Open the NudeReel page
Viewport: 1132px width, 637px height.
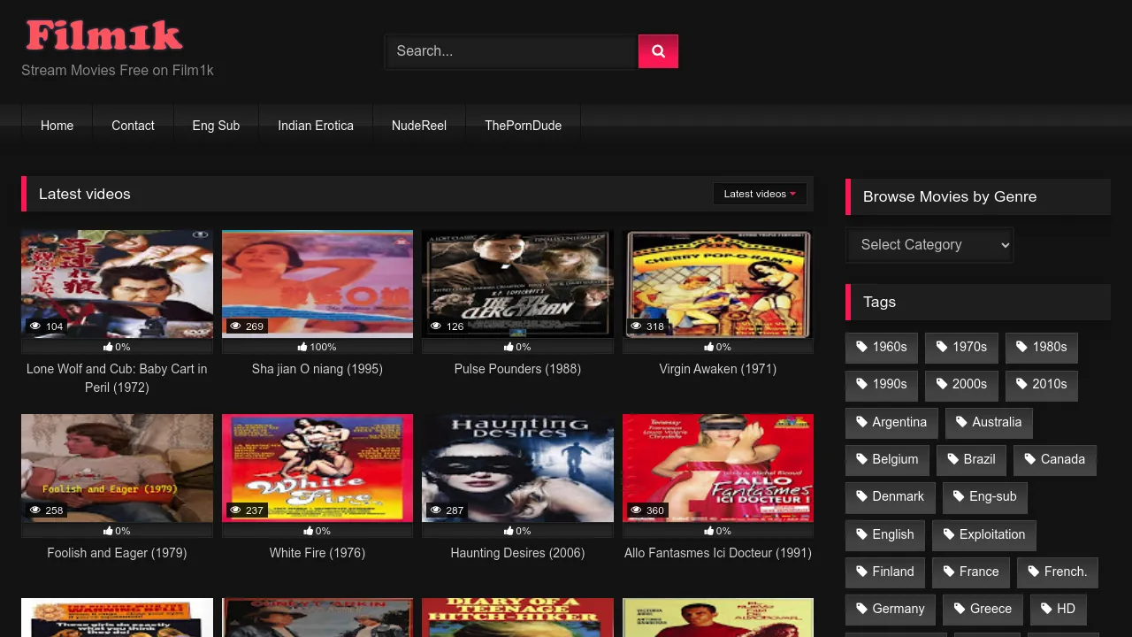click(x=418, y=126)
